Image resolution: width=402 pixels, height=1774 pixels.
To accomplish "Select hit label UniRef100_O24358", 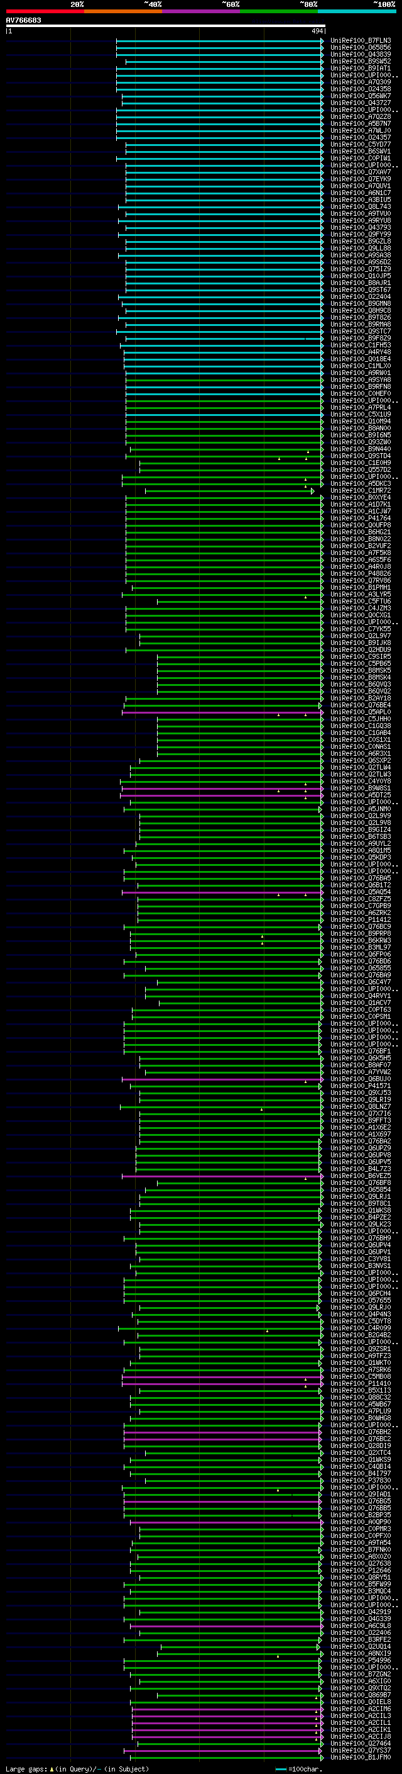I will tap(360, 89).
